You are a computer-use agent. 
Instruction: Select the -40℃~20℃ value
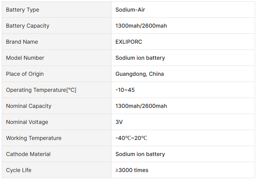[131, 138]
